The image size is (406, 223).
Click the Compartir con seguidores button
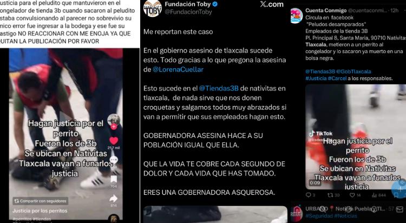click(40, 201)
